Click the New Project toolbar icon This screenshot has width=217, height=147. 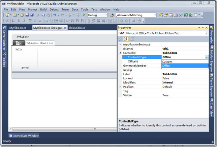pos(7,15)
